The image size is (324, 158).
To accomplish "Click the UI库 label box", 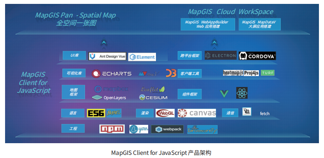I will click(74, 55).
